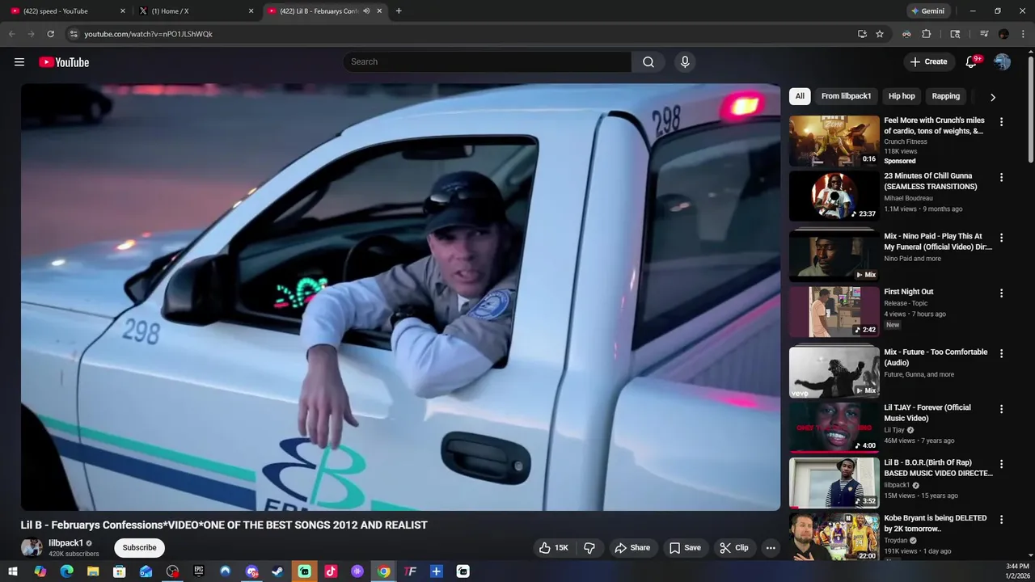Install app icon in address bar
This screenshot has height=582, width=1035.
pyautogui.click(x=862, y=34)
